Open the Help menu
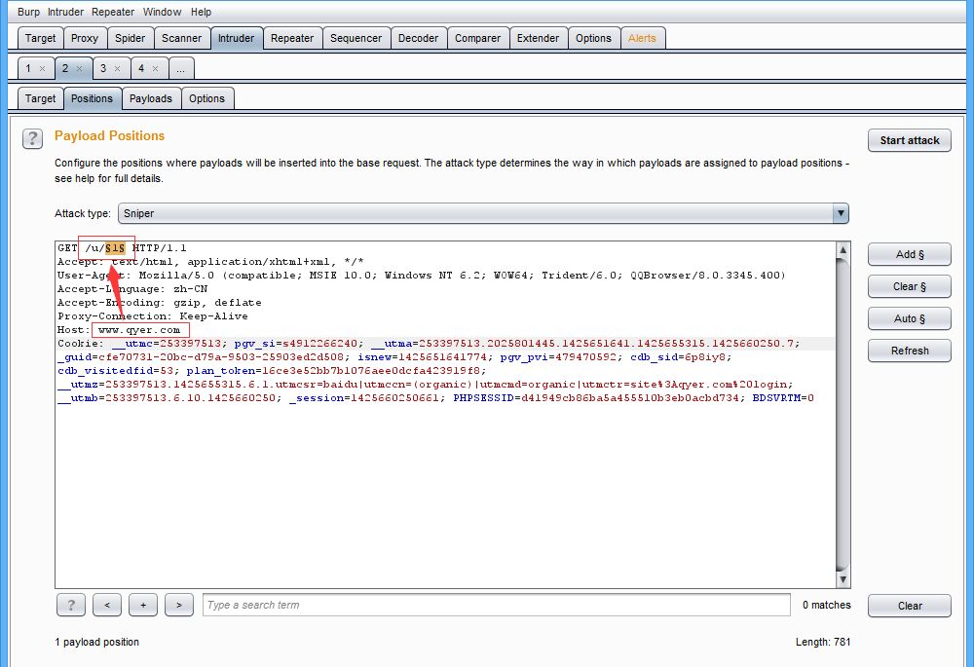The height and width of the screenshot is (667, 974). click(x=201, y=12)
